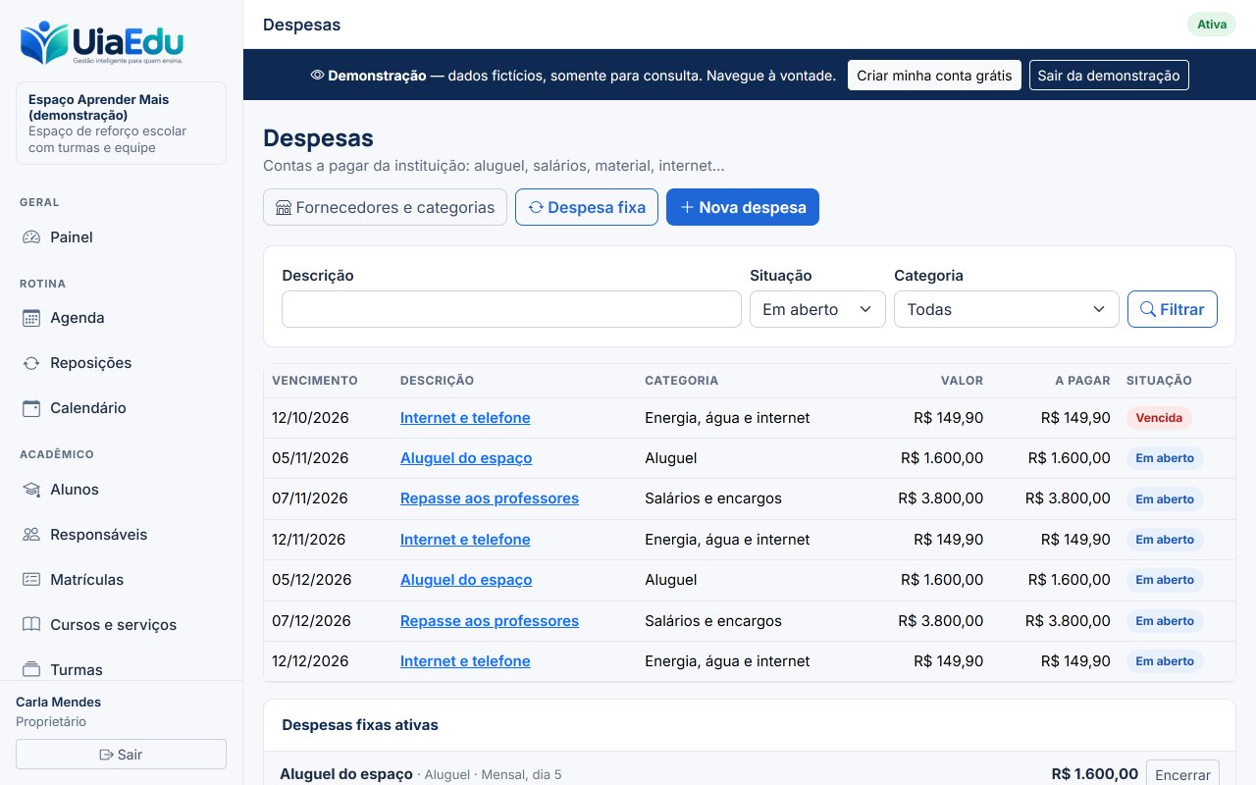Click the Sair button under Carla Mendes
Screen dimensions: 1256x785
[x=121, y=755]
